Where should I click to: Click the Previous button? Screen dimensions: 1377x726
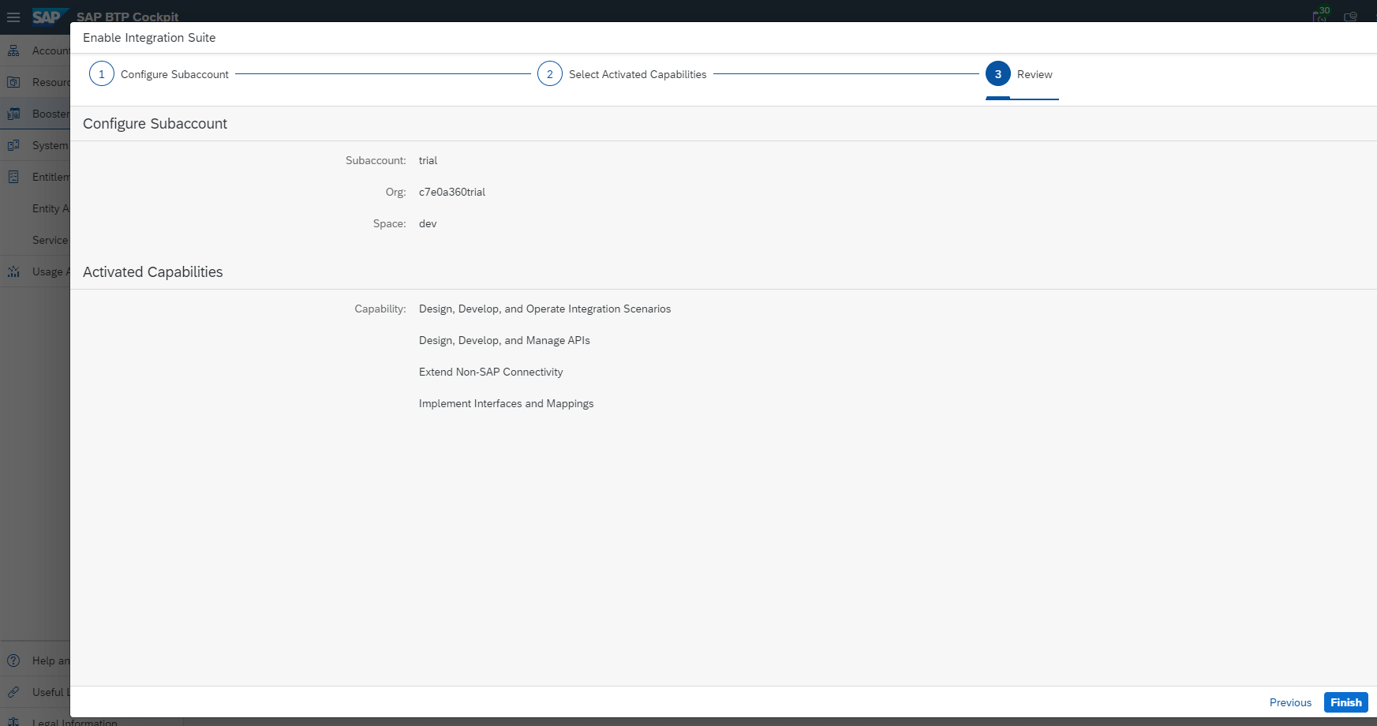(x=1290, y=702)
